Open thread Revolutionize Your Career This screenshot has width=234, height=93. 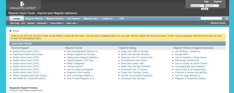[x=135, y=61]
